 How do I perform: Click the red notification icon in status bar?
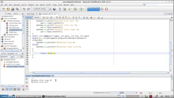click(x=141, y=93)
